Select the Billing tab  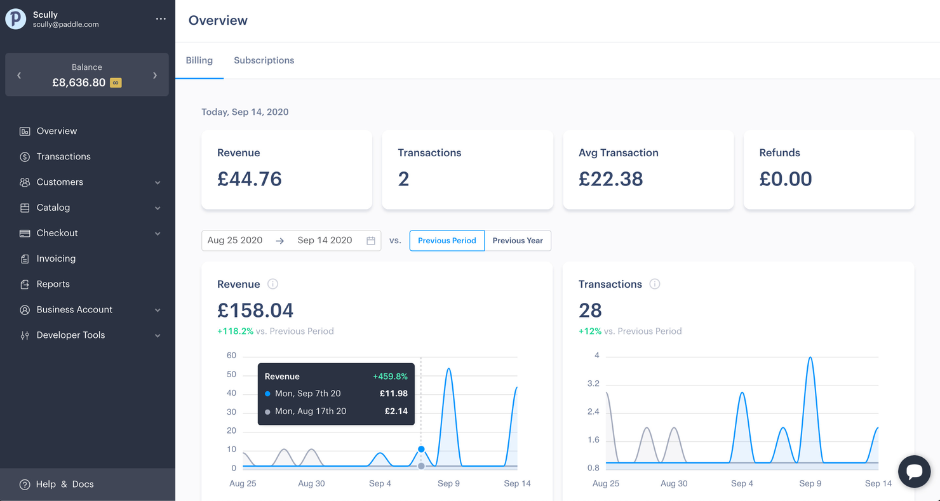tap(199, 60)
